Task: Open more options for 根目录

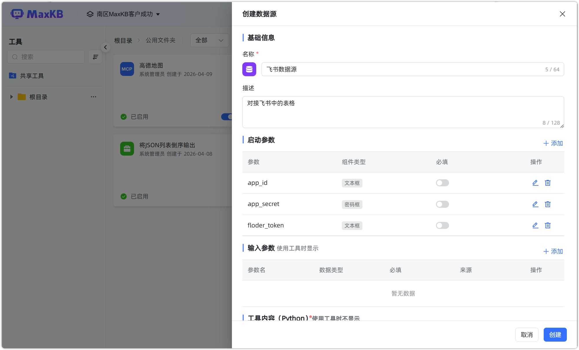Action: click(x=94, y=97)
